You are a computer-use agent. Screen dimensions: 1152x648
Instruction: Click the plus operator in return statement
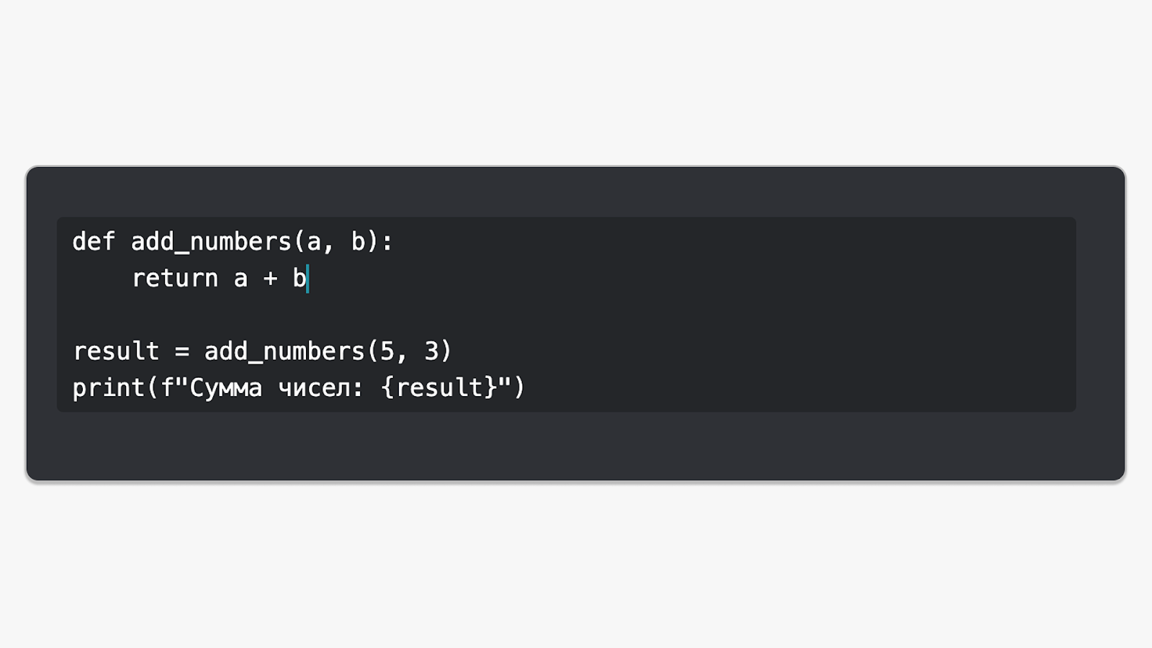click(x=270, y=279)
